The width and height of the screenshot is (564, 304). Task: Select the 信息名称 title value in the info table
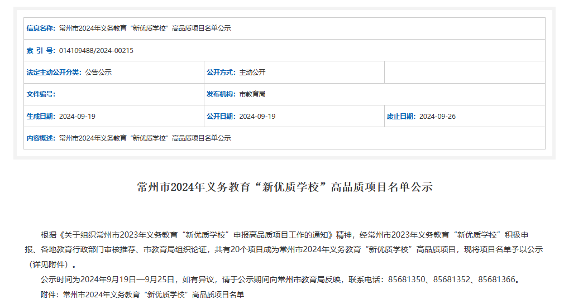(145, 28)
